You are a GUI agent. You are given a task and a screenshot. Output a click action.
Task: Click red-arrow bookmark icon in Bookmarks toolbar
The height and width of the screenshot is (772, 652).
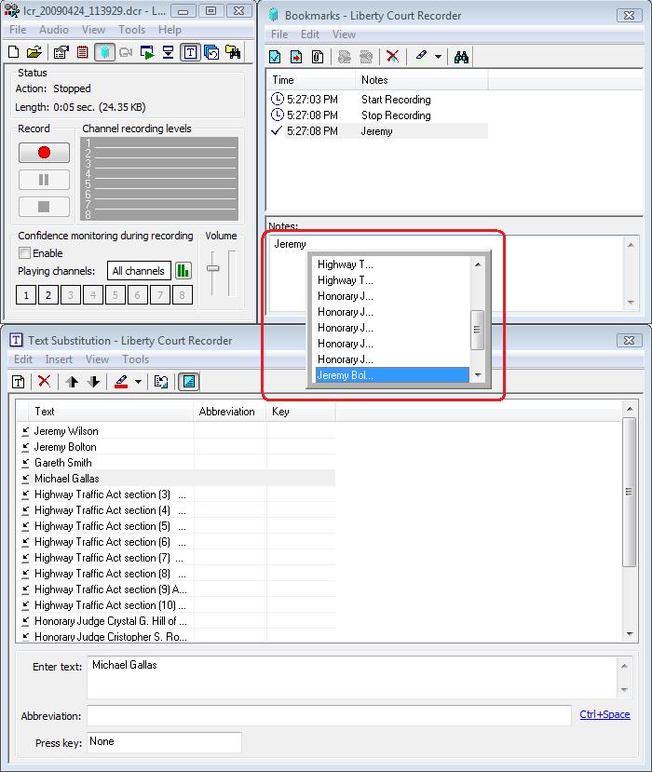pos(296,57)
